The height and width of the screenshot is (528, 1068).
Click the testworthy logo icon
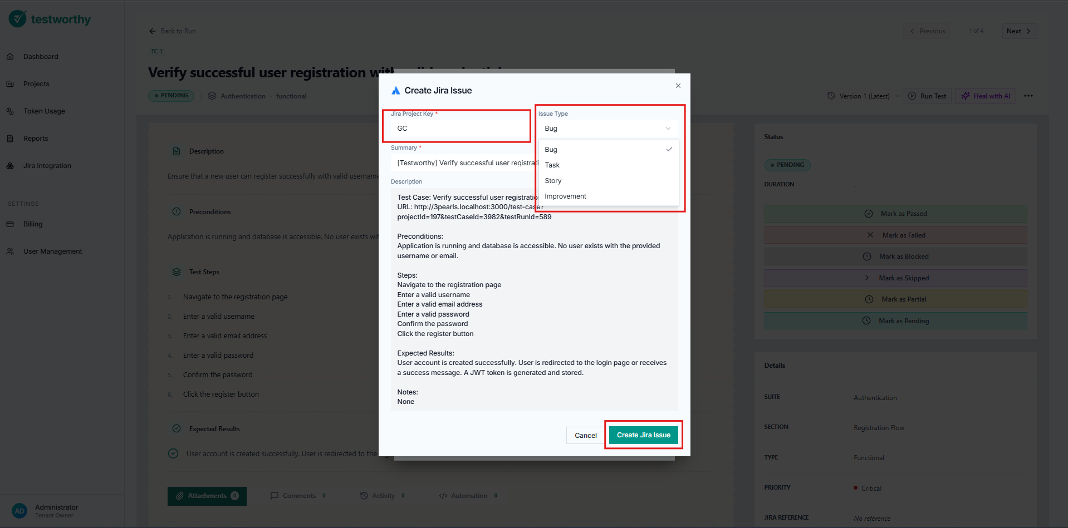pyautogui.click(x=17, y=18)
